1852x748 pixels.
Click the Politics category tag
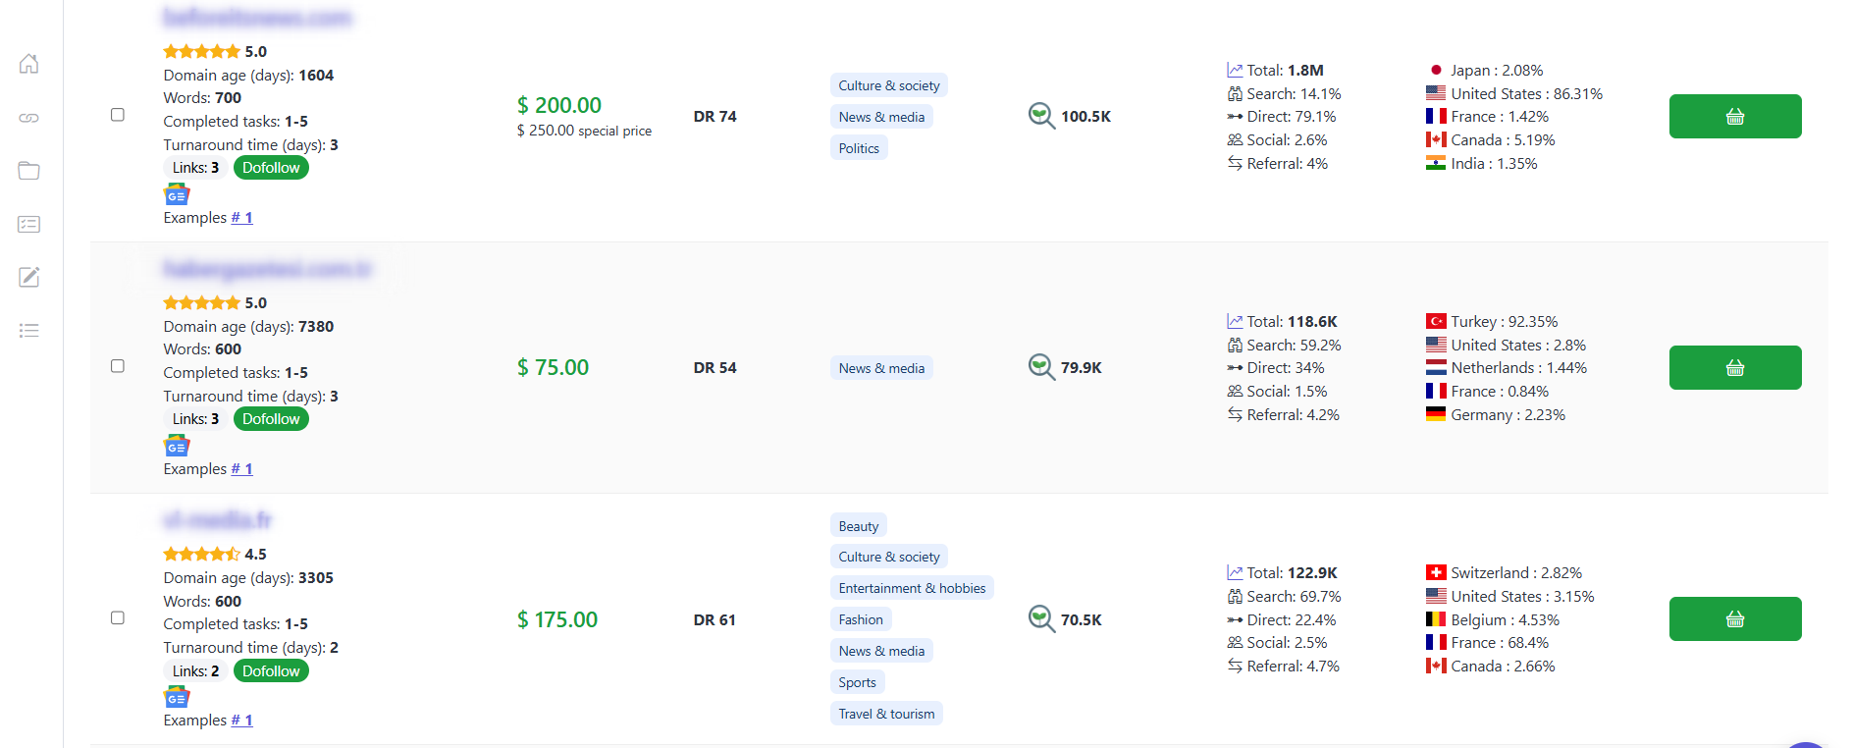[859, 148]
